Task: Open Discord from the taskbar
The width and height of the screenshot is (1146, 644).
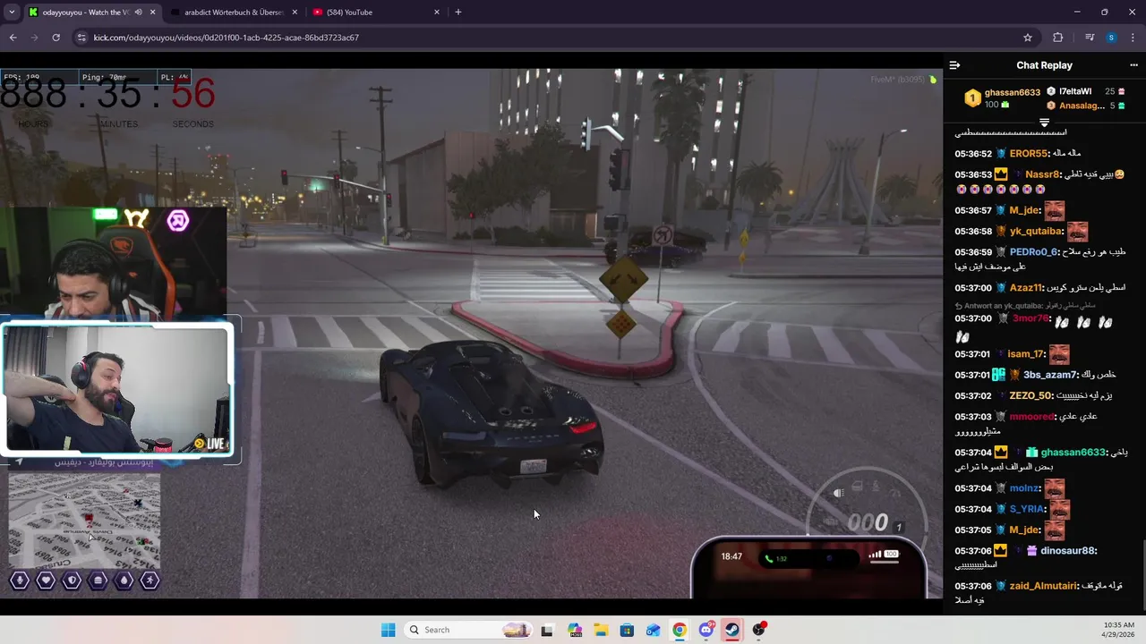Action: pyautogui.click(x=706, y=630)
